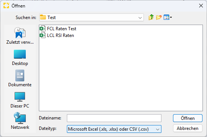Click Excel icon of LCL RSI Raten
Screen dimensions: 207x137
[43, 35]
